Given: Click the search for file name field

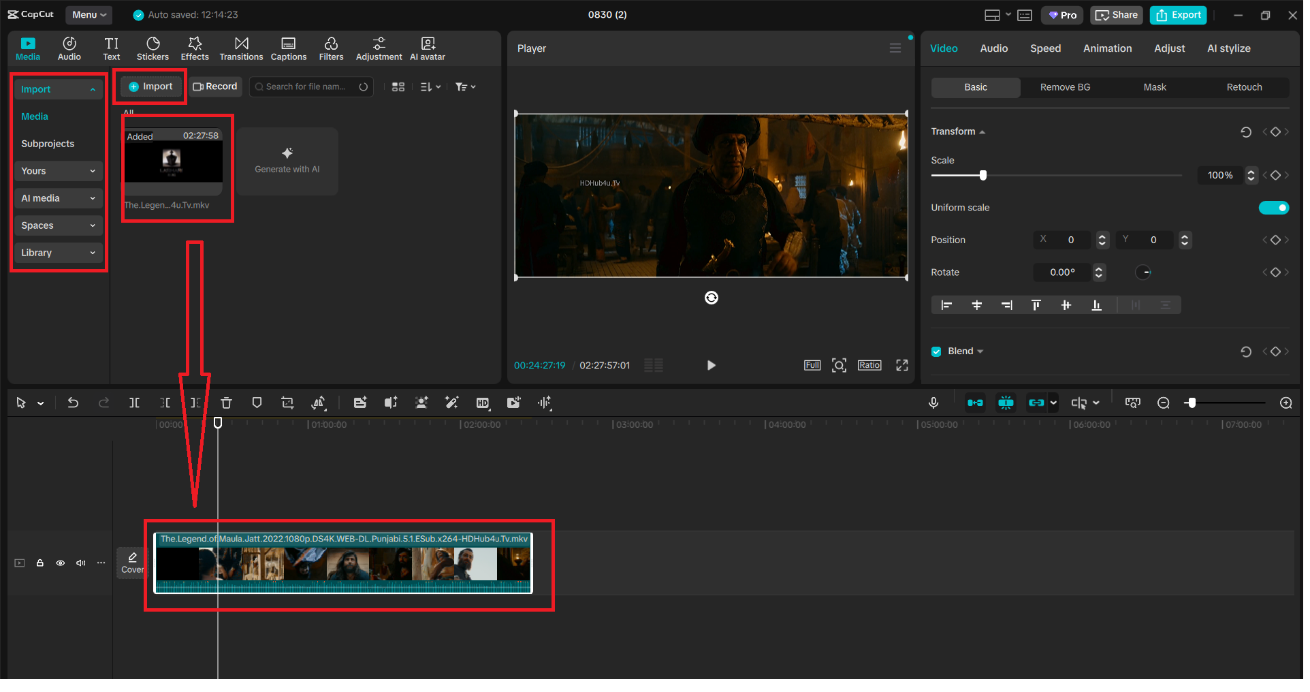Looking at the screenshot, I should pyautogui.click(x=311, y=87).
